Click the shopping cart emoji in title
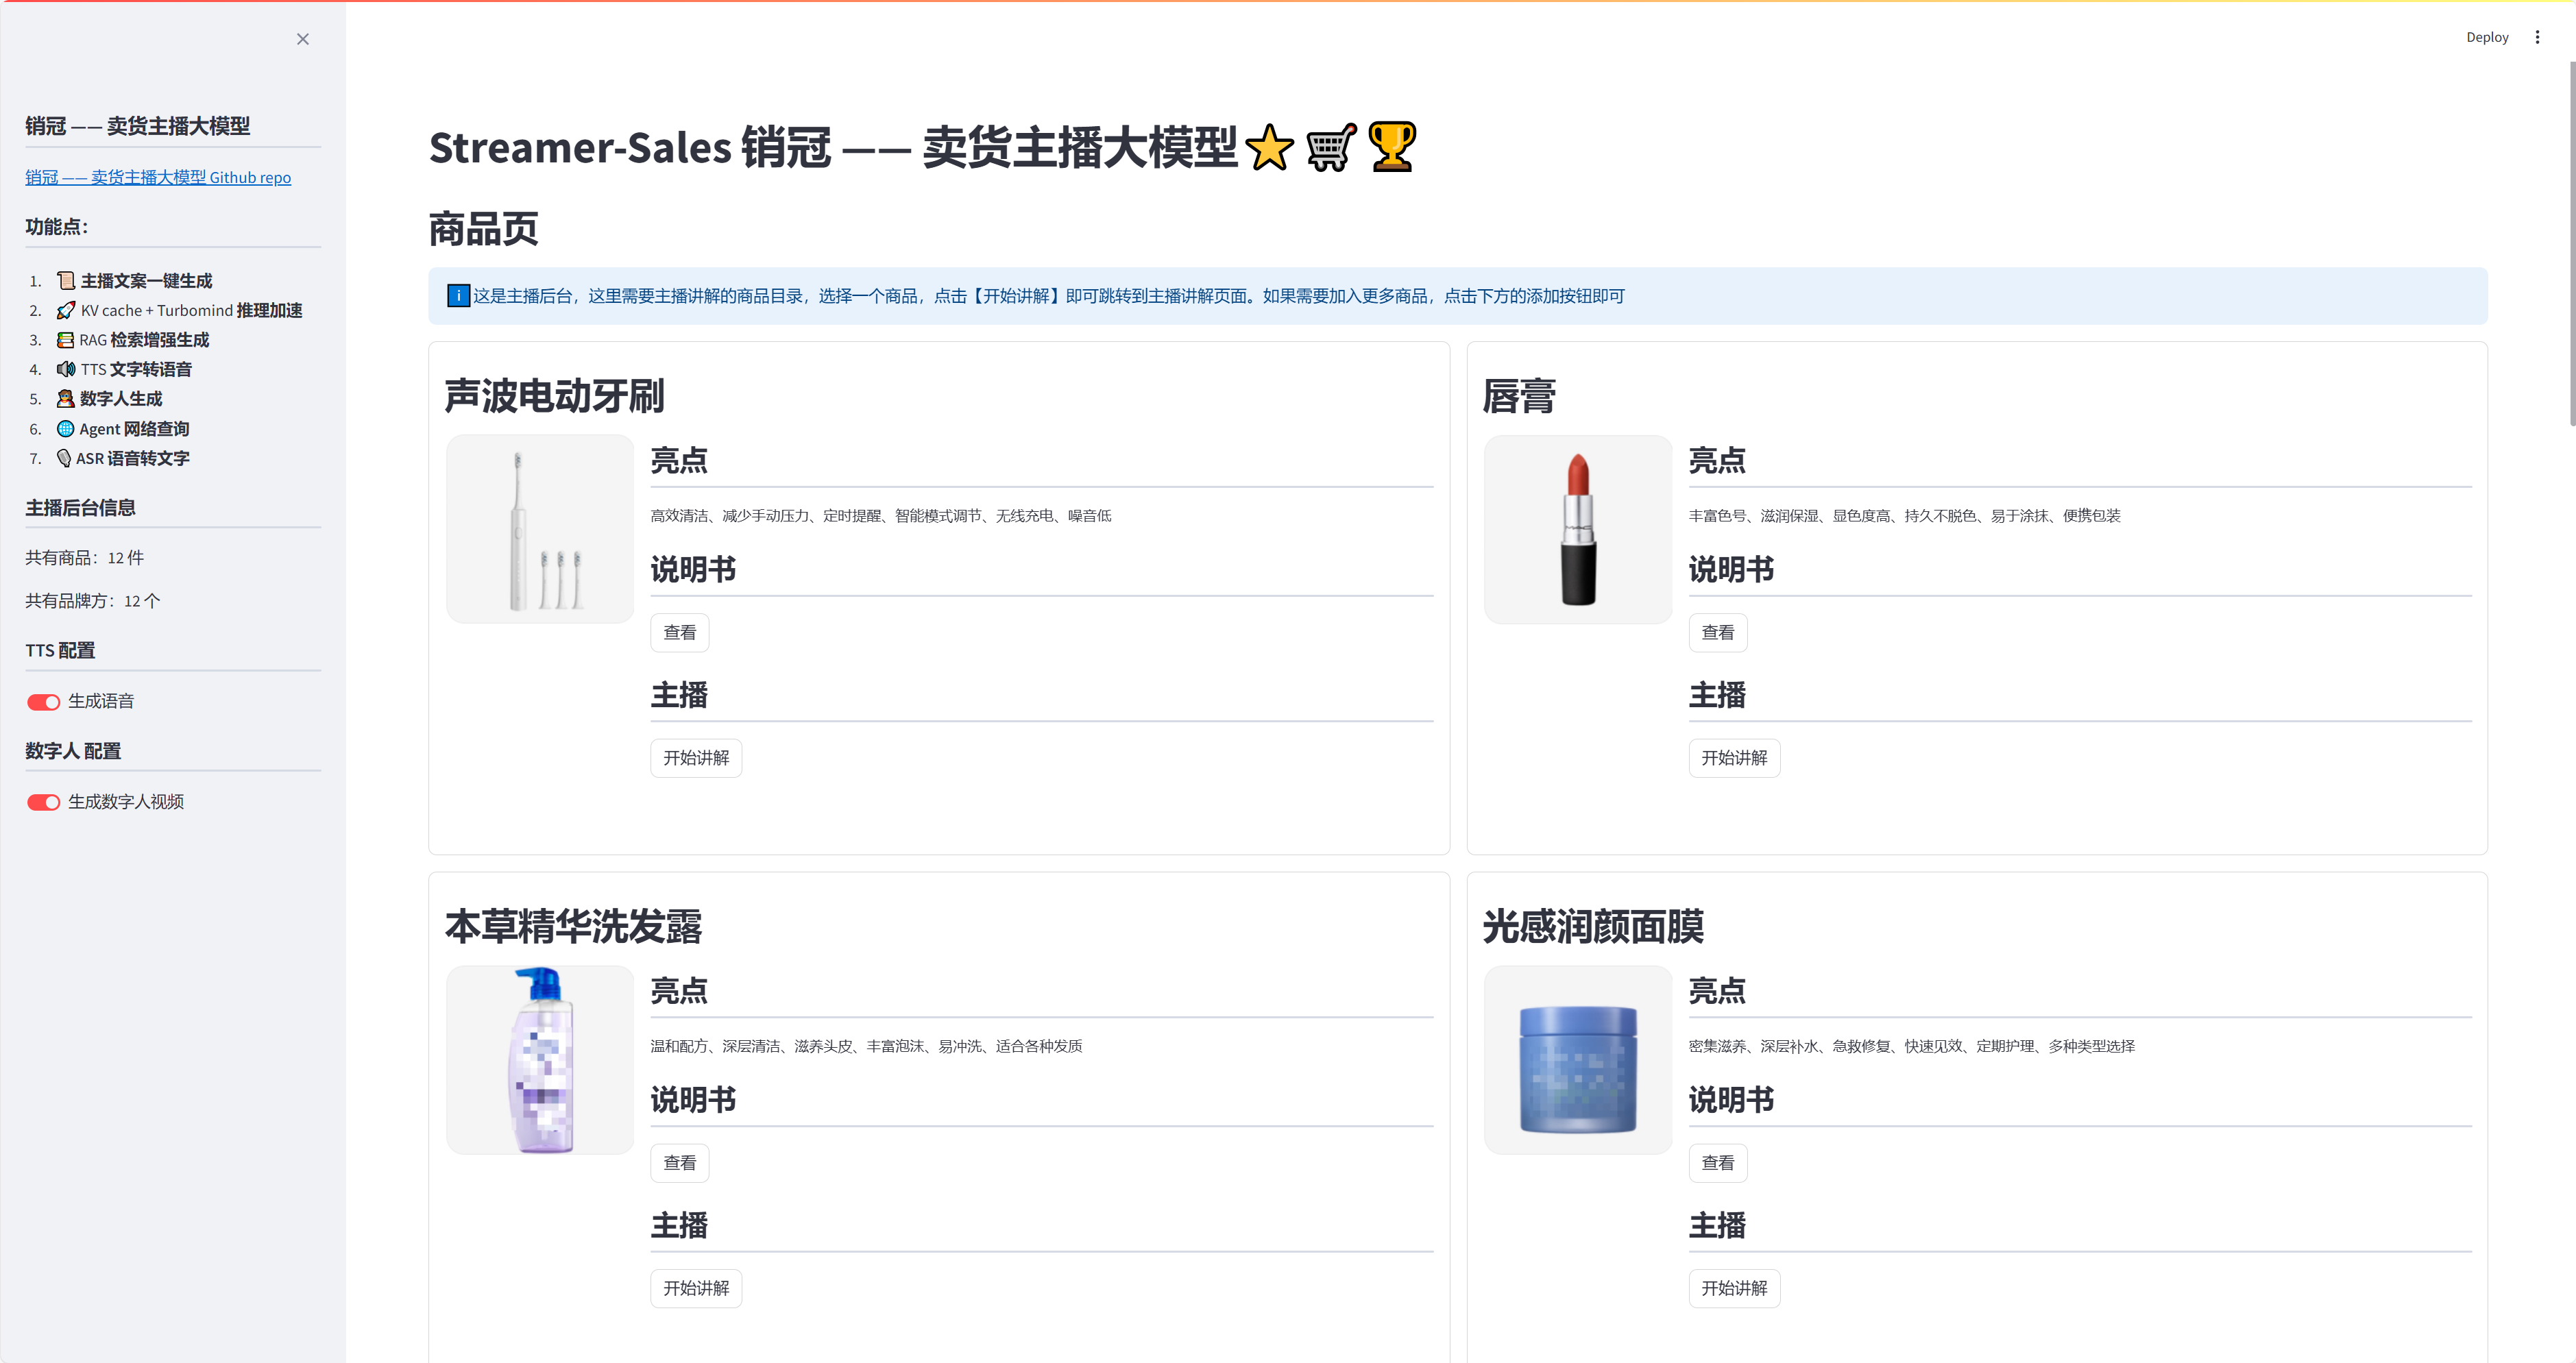This screenshot has height=1363, width=2576. coord(1330,148)
